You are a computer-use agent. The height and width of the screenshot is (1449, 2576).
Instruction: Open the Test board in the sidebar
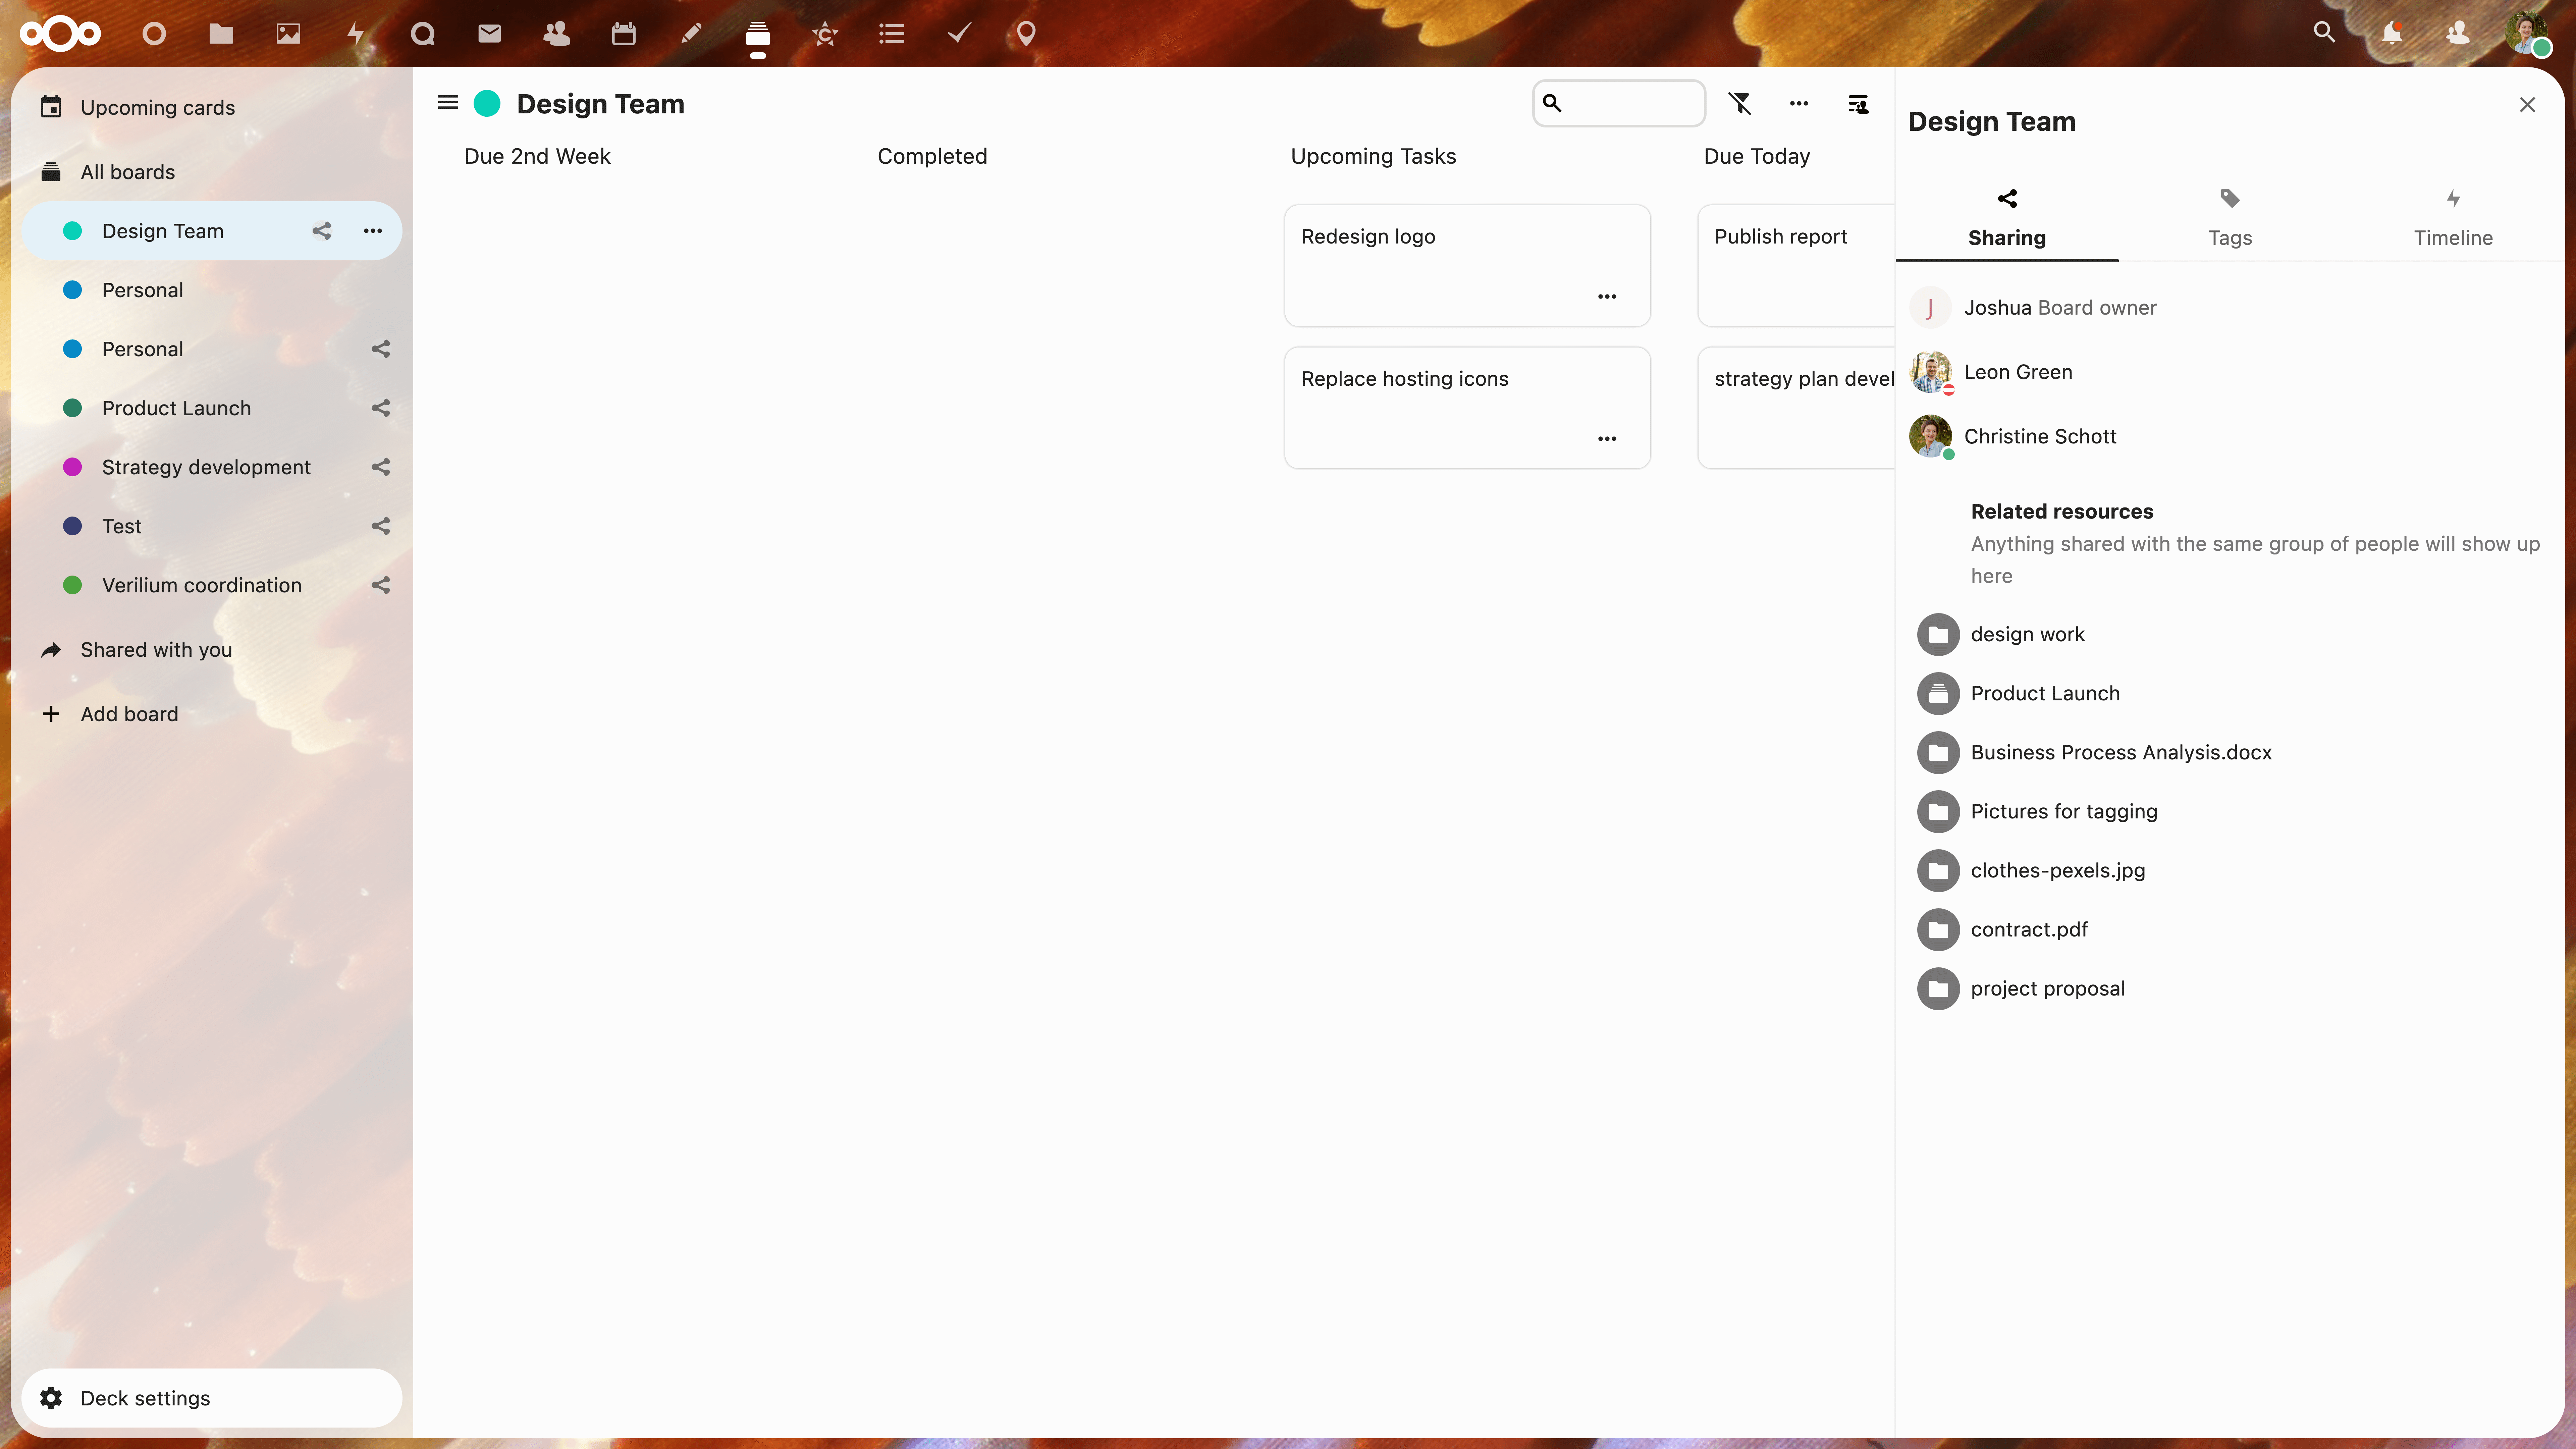212,526
